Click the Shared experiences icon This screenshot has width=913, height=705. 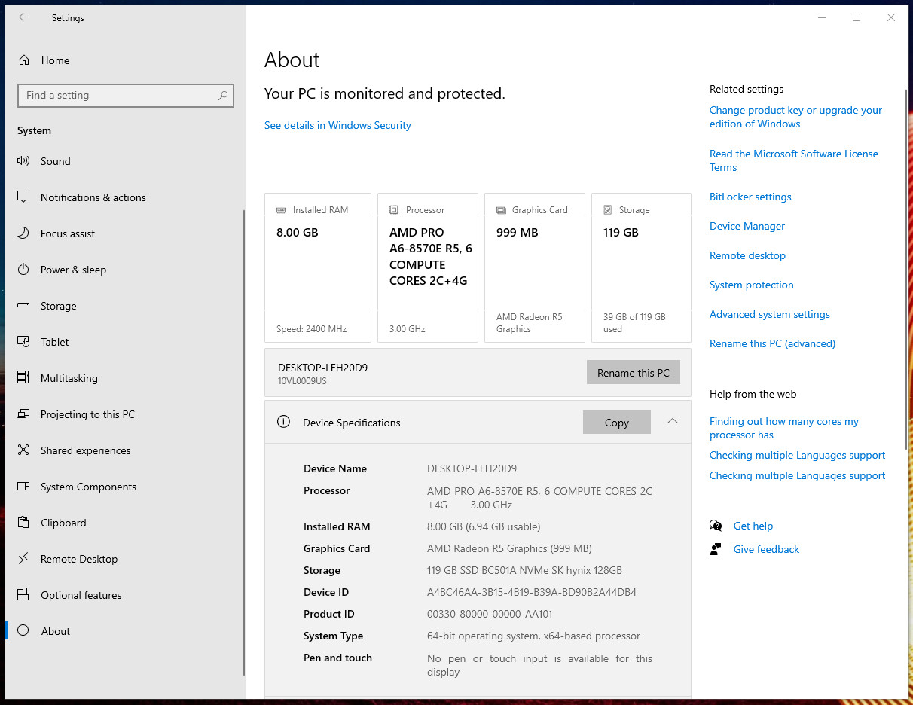point(23,450)
